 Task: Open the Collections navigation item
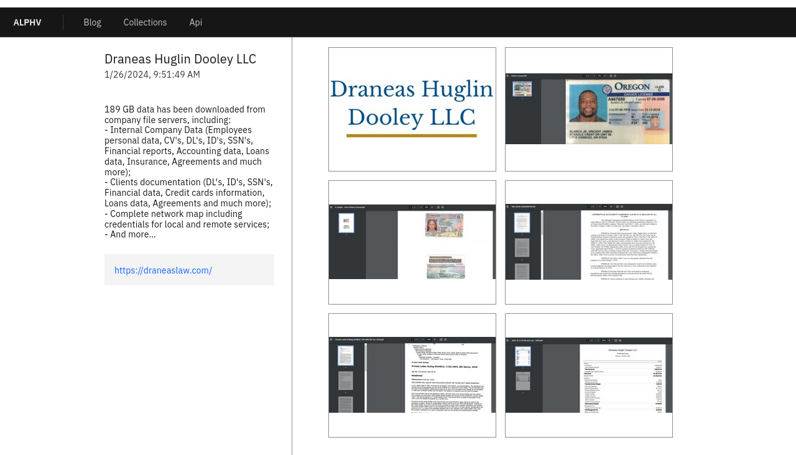pyautogui.click(x=145, y=22)
